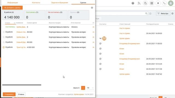Click 4 000 000 deal amount cell
This screenshot has width=175, height=98.
click(x=31, y=47)
